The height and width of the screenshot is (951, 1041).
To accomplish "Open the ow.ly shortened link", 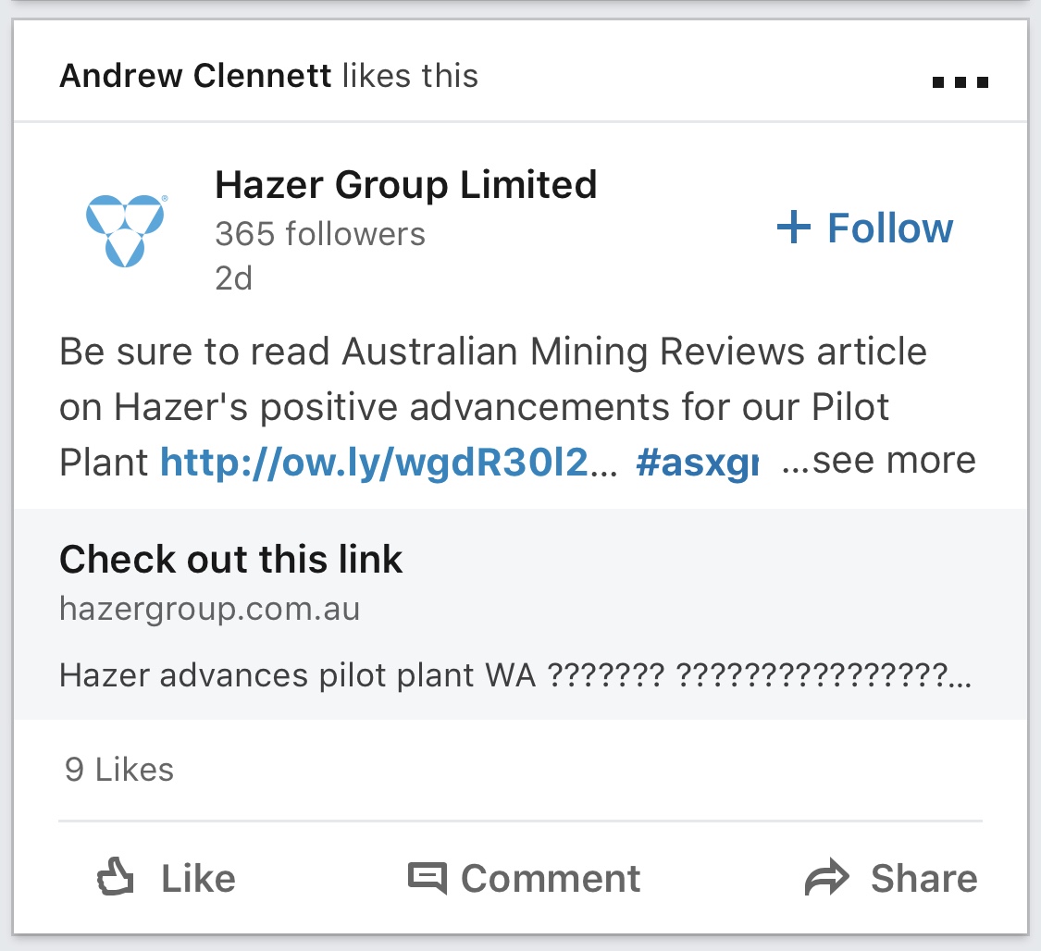I will [389, 462].
